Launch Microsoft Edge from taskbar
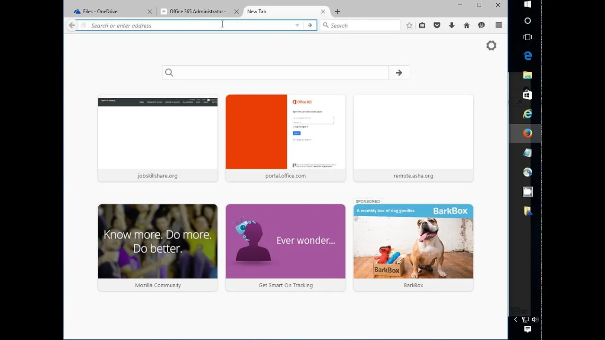Image resolution: width=605 pixels, height=340 pixels. 527,56
